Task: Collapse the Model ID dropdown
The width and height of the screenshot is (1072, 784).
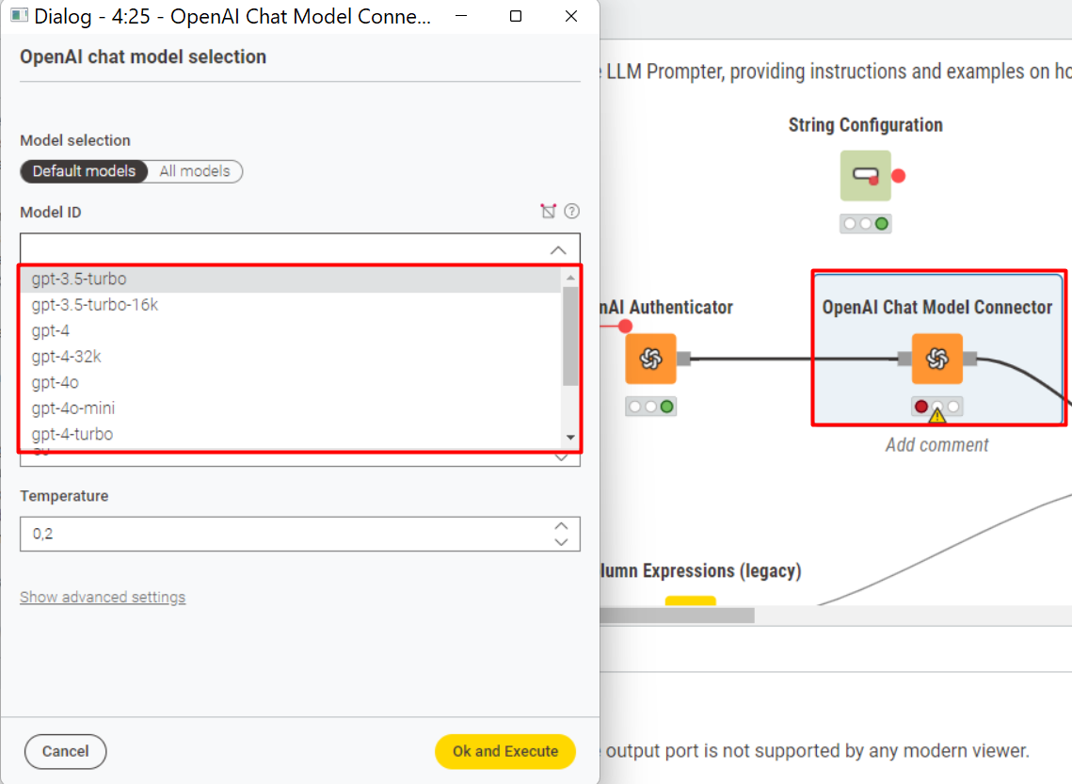Action: click(x=558, y=250)
